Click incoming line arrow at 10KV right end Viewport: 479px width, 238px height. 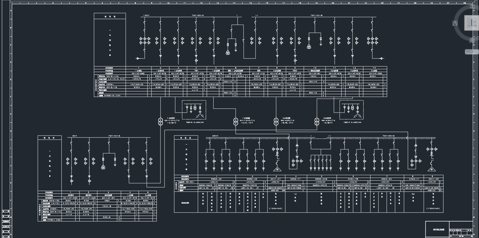coord(382,58)
